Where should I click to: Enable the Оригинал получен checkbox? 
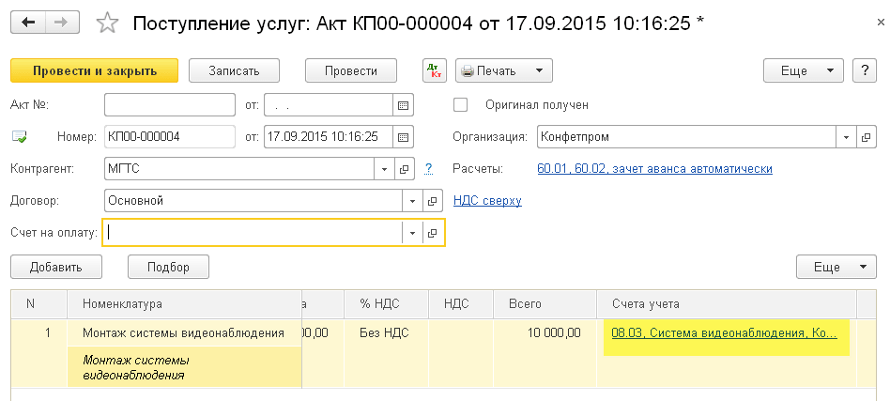pyautogui.click(x=461, y=105)
